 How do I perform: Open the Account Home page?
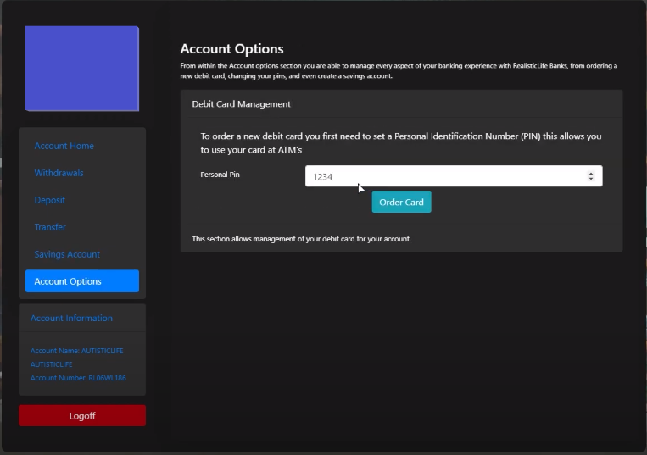(64, 146)
